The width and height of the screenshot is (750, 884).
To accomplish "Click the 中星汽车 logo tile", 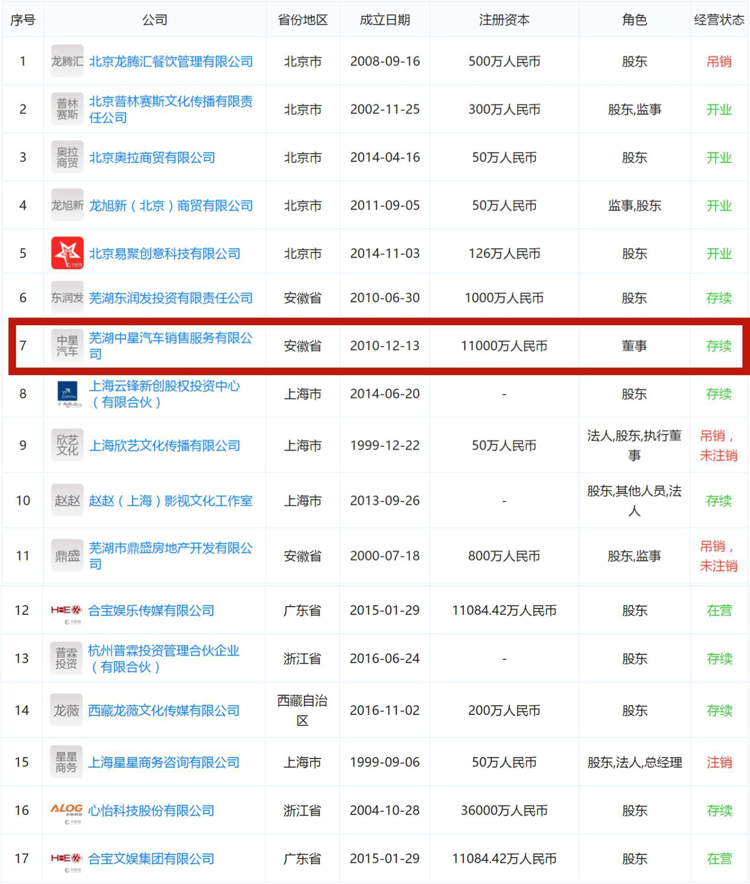I will (67, 346).
